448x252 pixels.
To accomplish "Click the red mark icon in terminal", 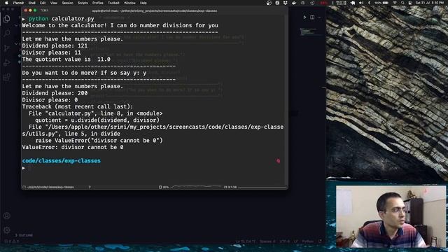I will pos(279,161).
